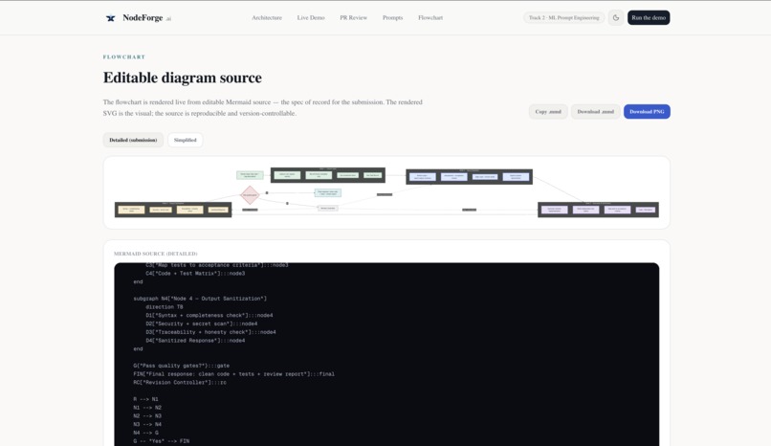Click the 'Traceability + honesty check' line
The image size is (771, 446).
point(210,332)
